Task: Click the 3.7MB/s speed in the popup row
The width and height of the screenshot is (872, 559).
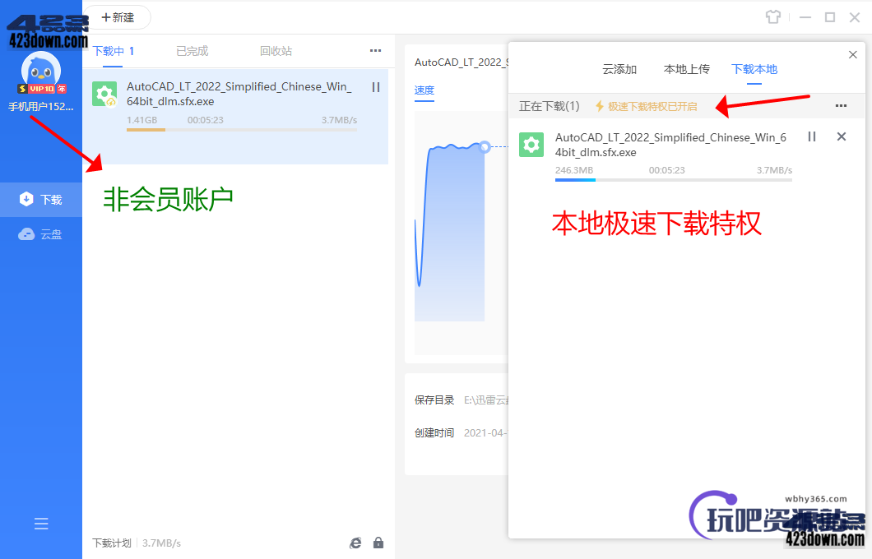Action: pyautogui.click(x=774, y=170)
